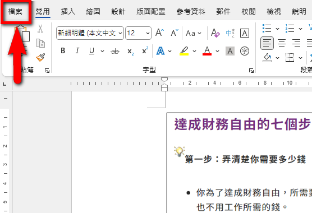Apply character border with boxed A
This screenshot has width=312, height=213.
(x=245, y=33)
